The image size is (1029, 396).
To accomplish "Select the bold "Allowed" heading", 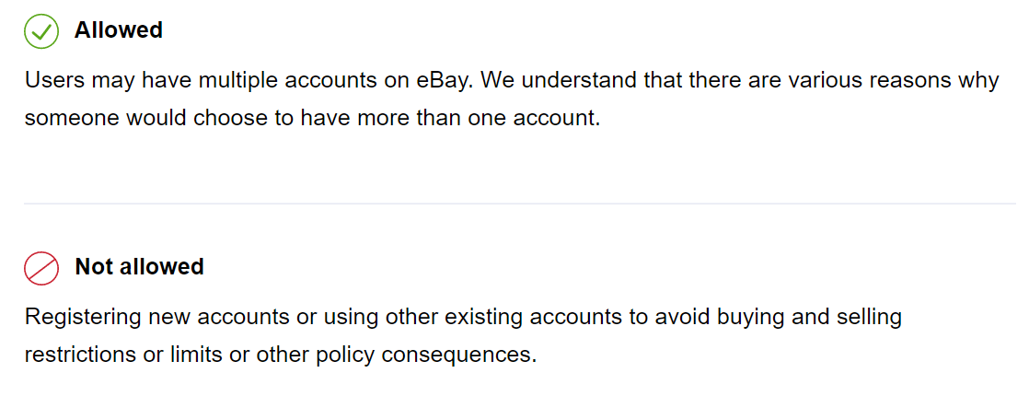I will point(119,30).
